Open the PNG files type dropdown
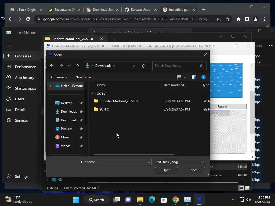The image size is (275, 206). [180, 162]
